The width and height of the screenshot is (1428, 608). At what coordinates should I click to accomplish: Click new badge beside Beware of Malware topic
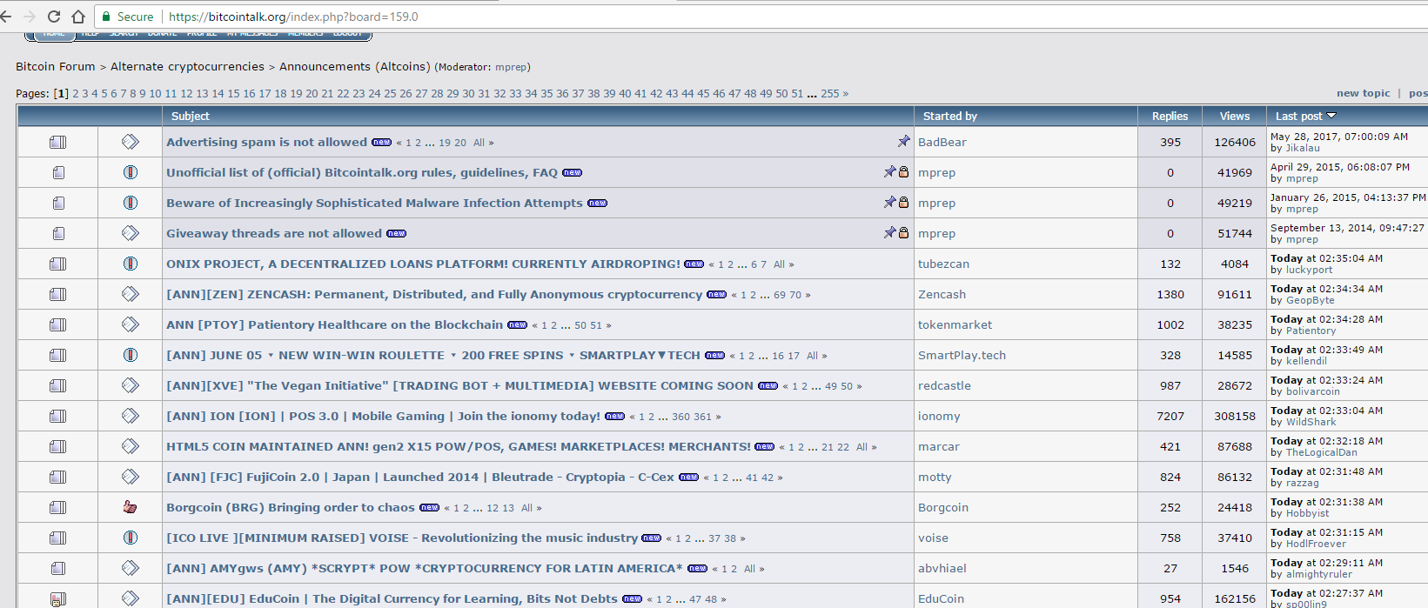[x=597, y=203]
